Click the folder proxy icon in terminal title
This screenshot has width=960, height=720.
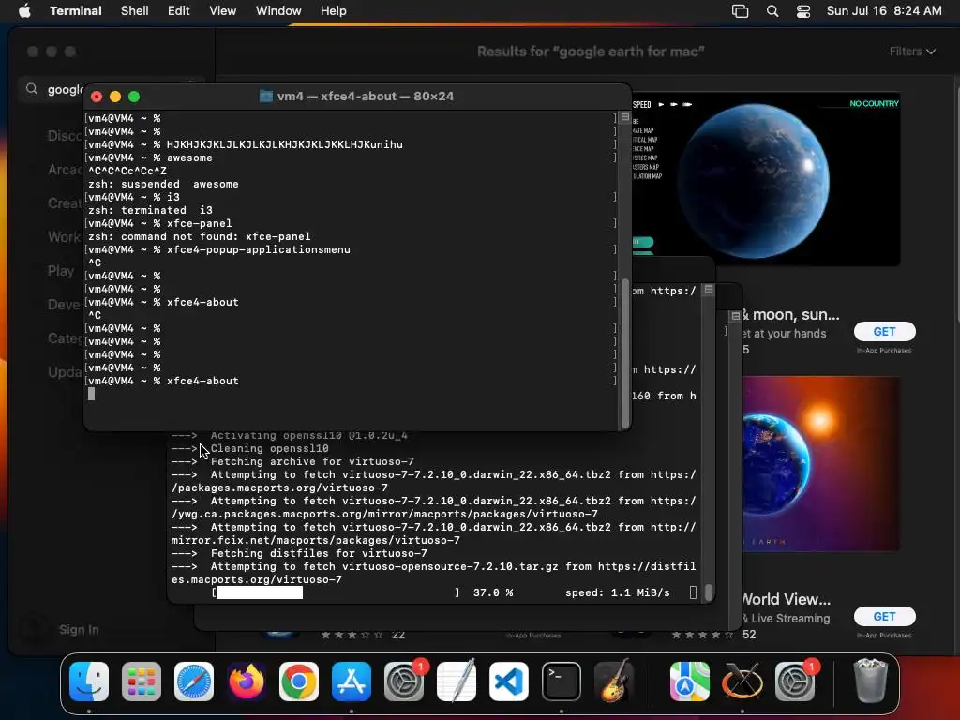265,97
